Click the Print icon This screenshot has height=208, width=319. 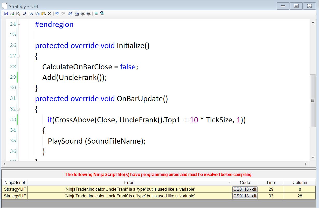point(12,14)
